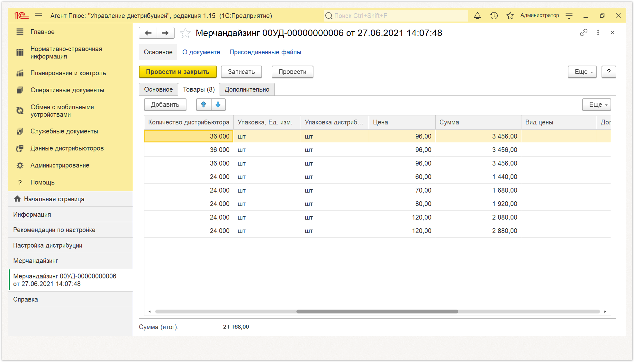Select the highlighted quantity cell 36,000
This screenshot has height=362, width=634.
click(189, 136)
